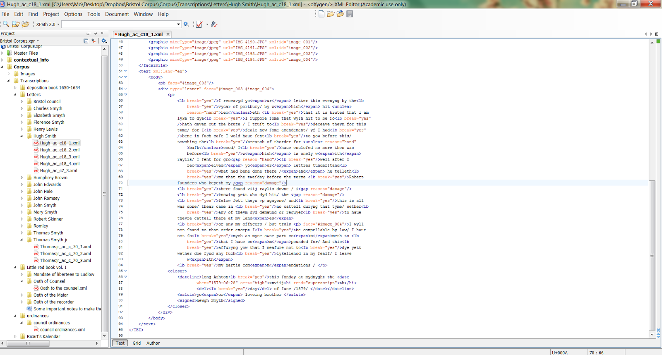Select council ordinances.xml file

(62, 330)
